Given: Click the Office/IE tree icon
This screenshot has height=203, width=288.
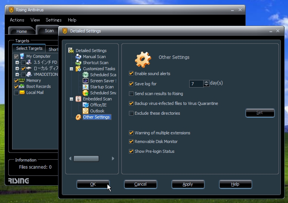Looking at the screenshot, I should pyautogui.click(x=86, y=105).
